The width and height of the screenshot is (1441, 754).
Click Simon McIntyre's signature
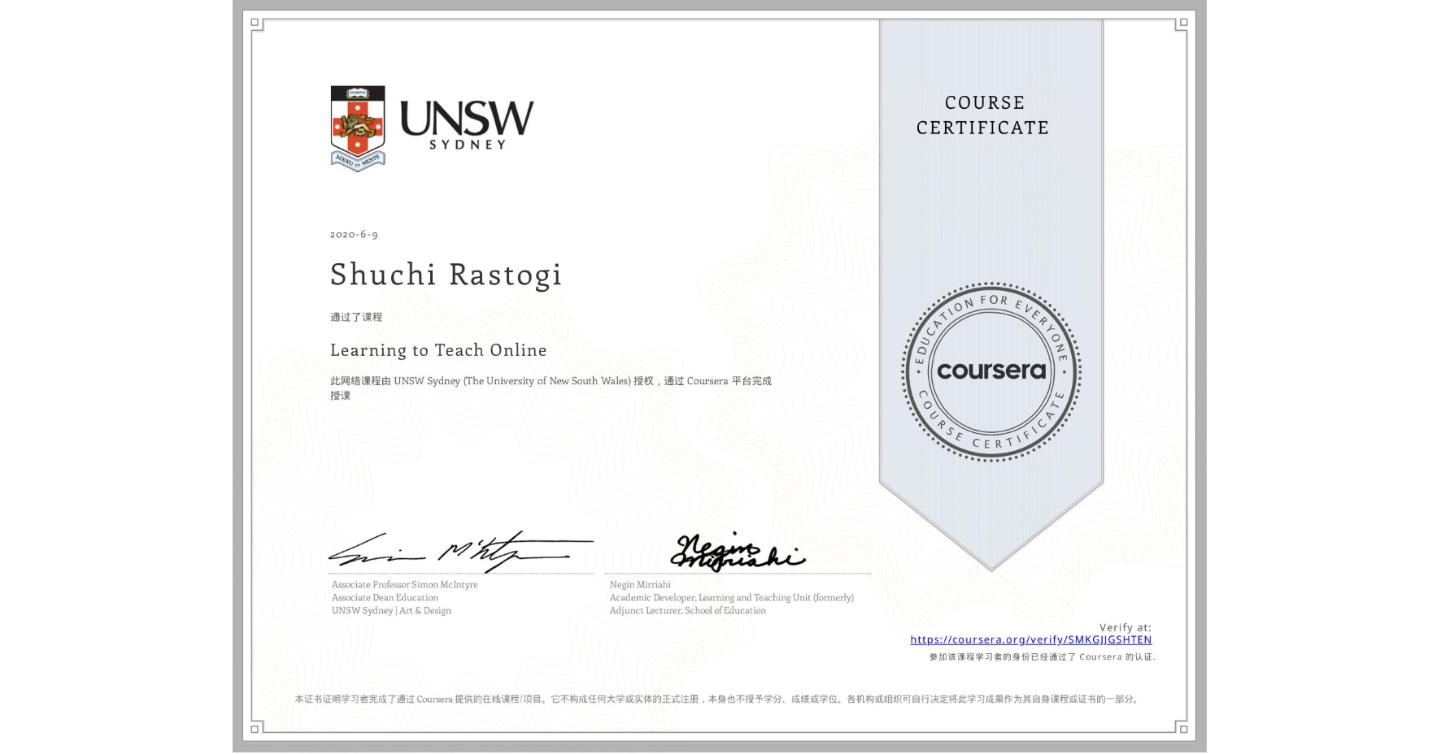(x=461, y=551)
